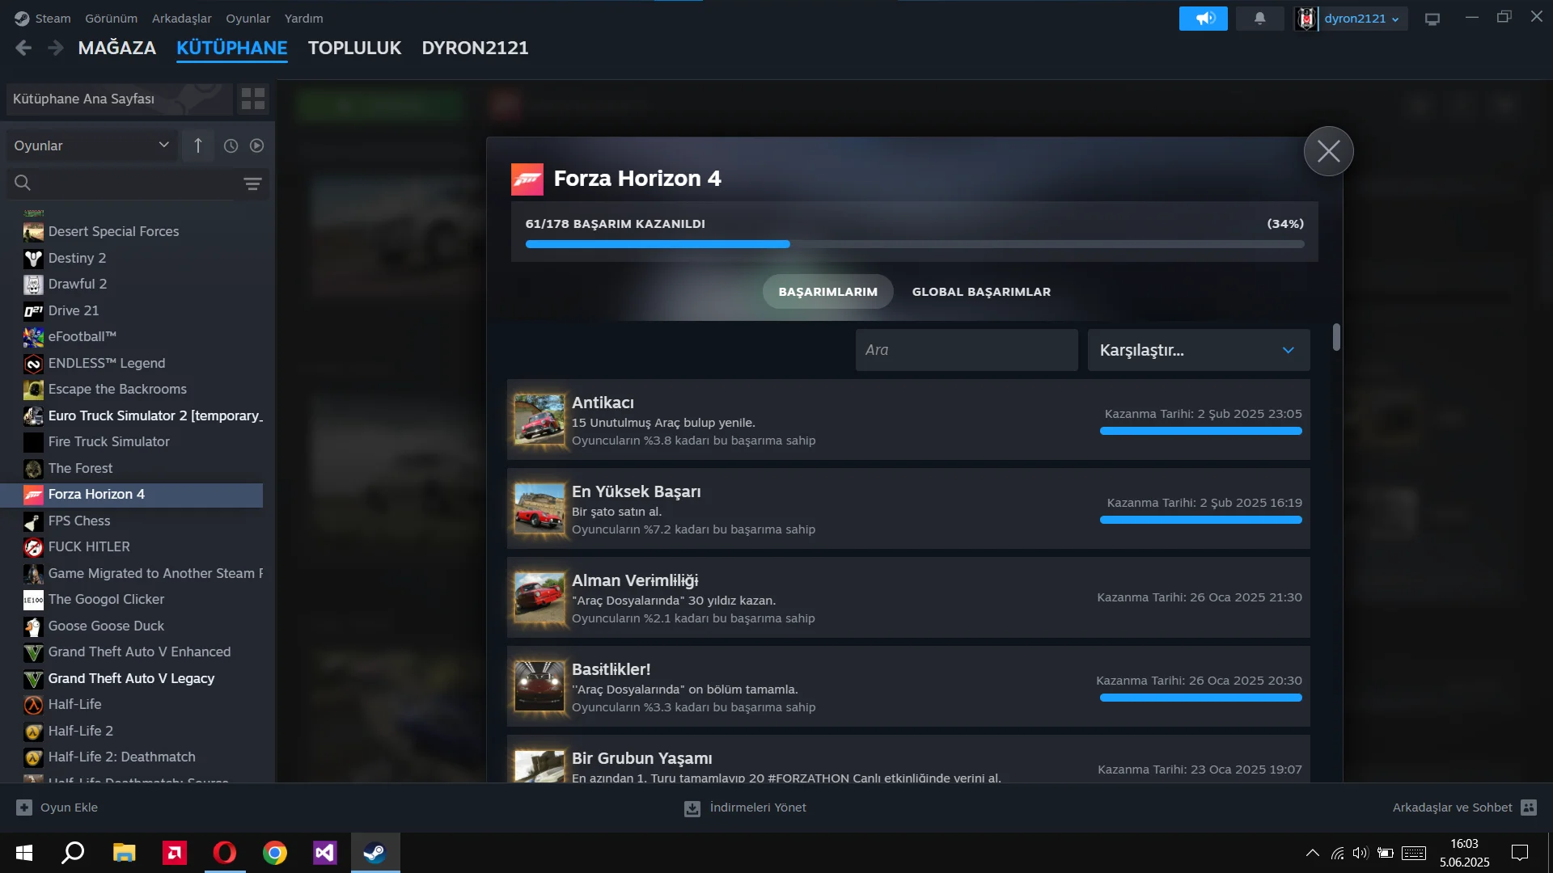1553x873 pixels.
Task: Expand the Karşılaştır dropdown
Action: coord(1198,350)
